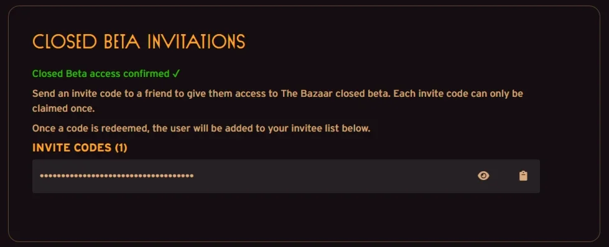Reveal the hidden invite code with eye icon
The height and width of the screenshot is (247, 609).
[x=483, y=176]
